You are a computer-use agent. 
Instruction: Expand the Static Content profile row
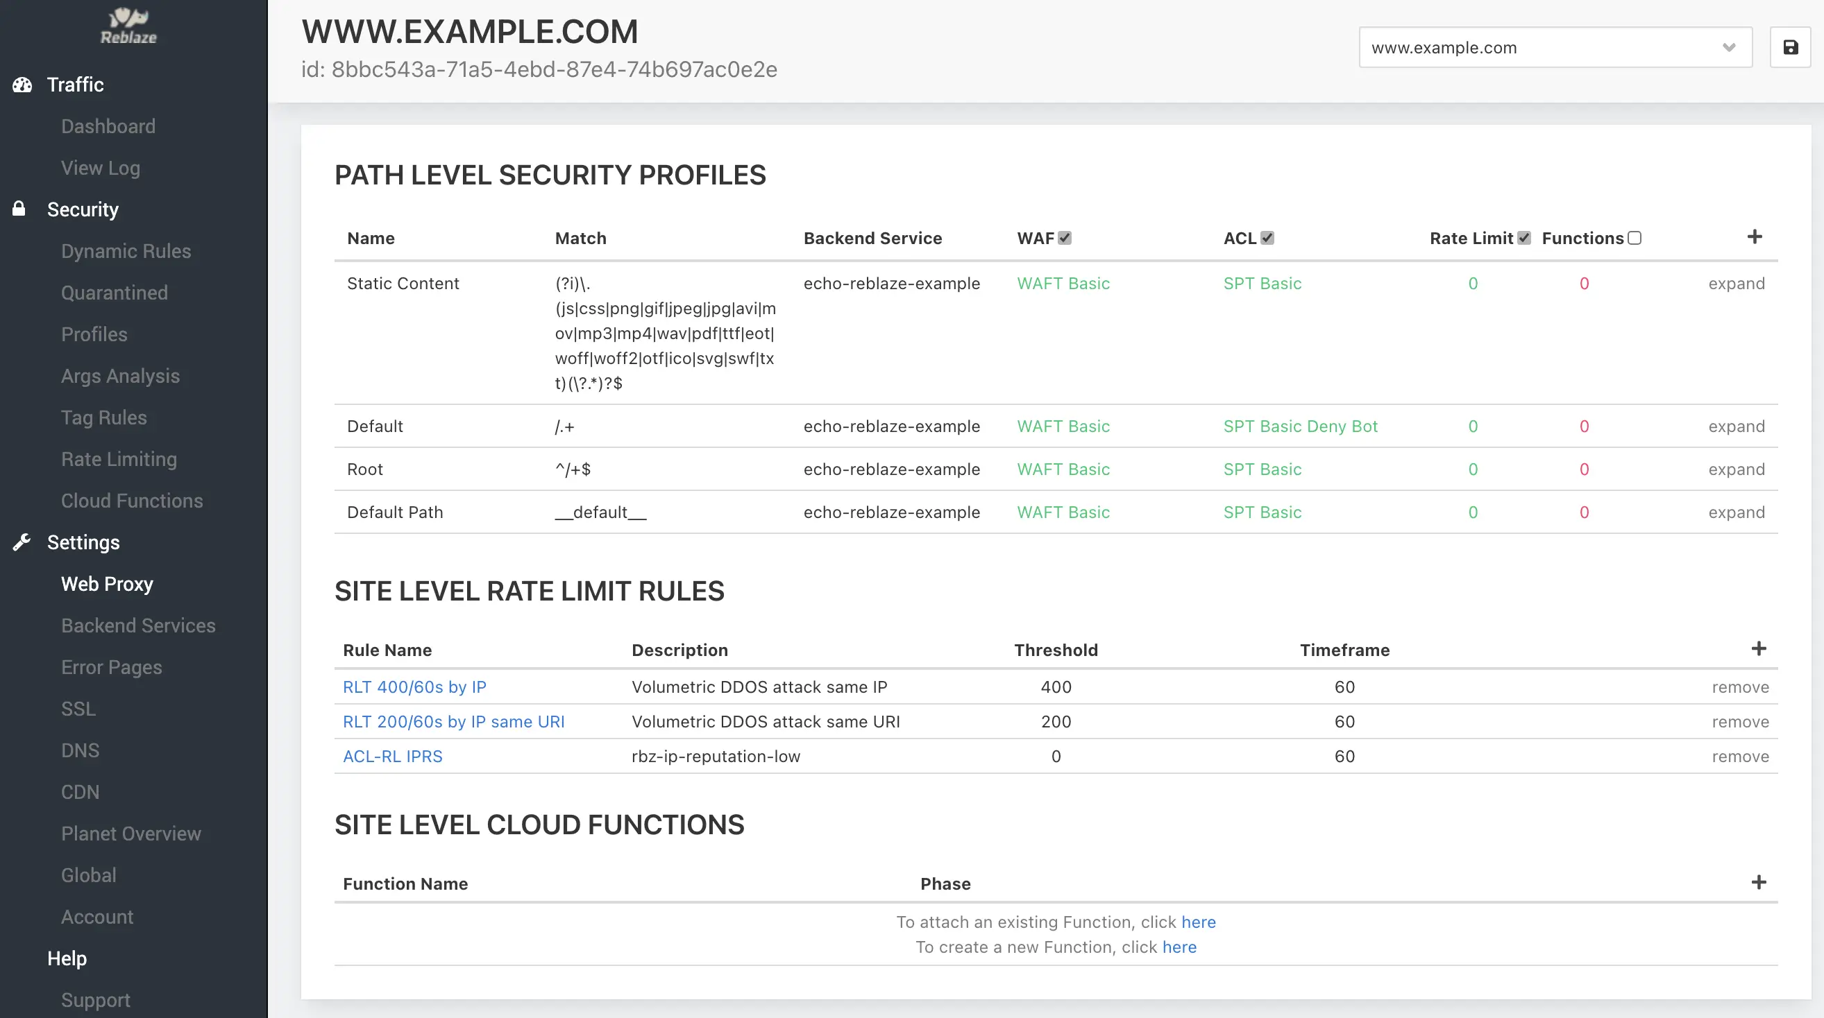tap(1736, 284)
